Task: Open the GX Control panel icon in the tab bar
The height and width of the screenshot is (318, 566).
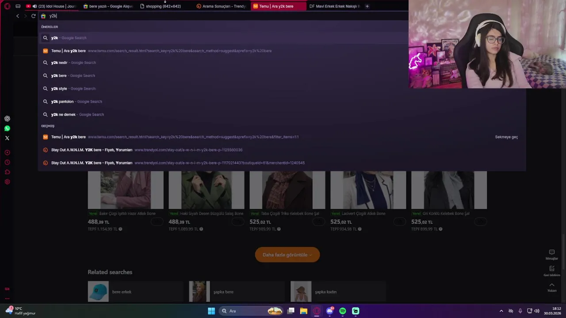Action: pyautogui.click(x=18, y=6)
